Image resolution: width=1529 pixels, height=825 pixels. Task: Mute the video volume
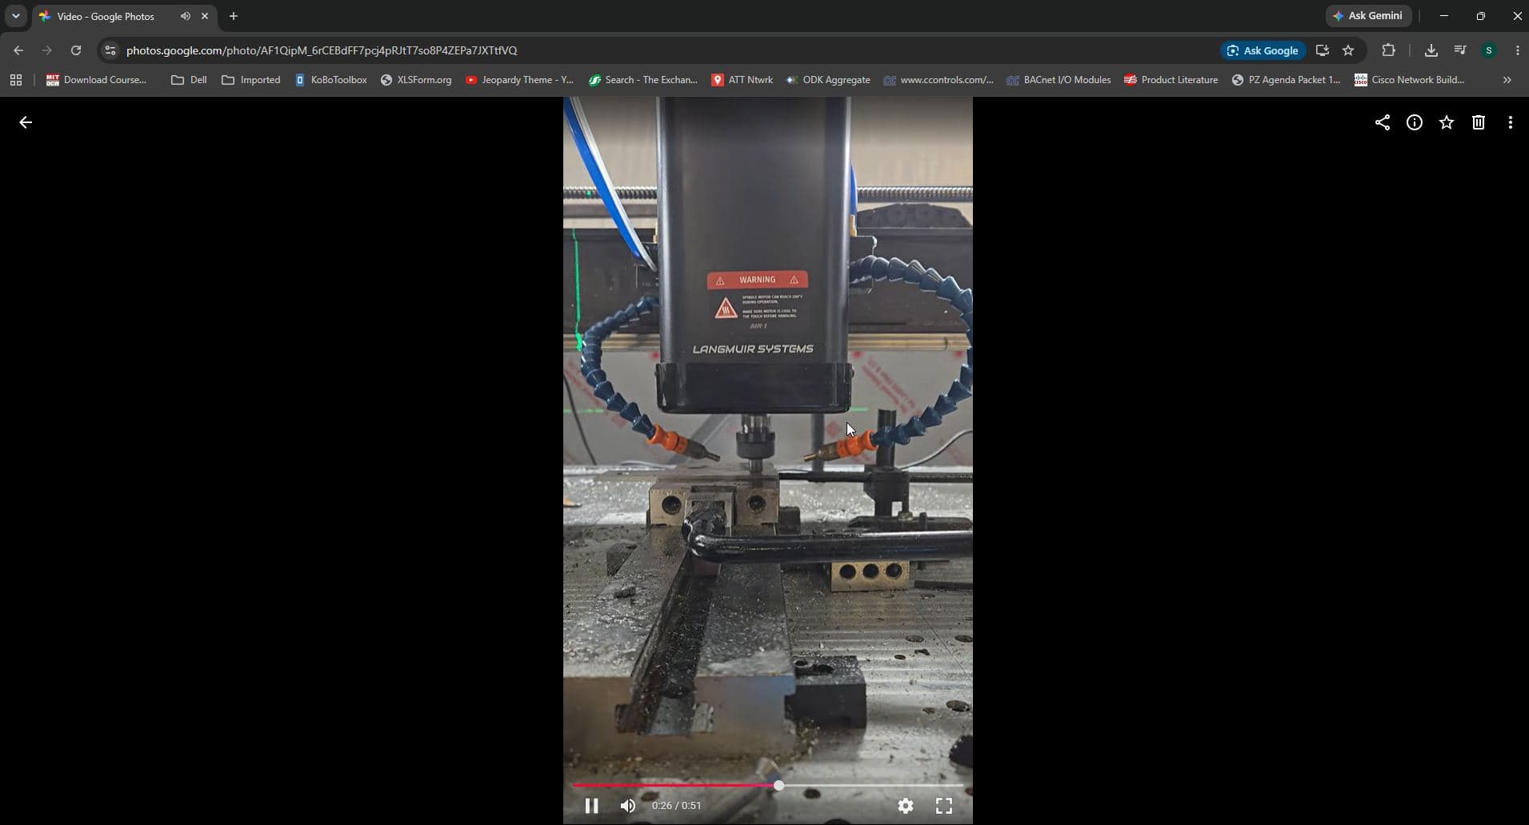pos(628,806)
